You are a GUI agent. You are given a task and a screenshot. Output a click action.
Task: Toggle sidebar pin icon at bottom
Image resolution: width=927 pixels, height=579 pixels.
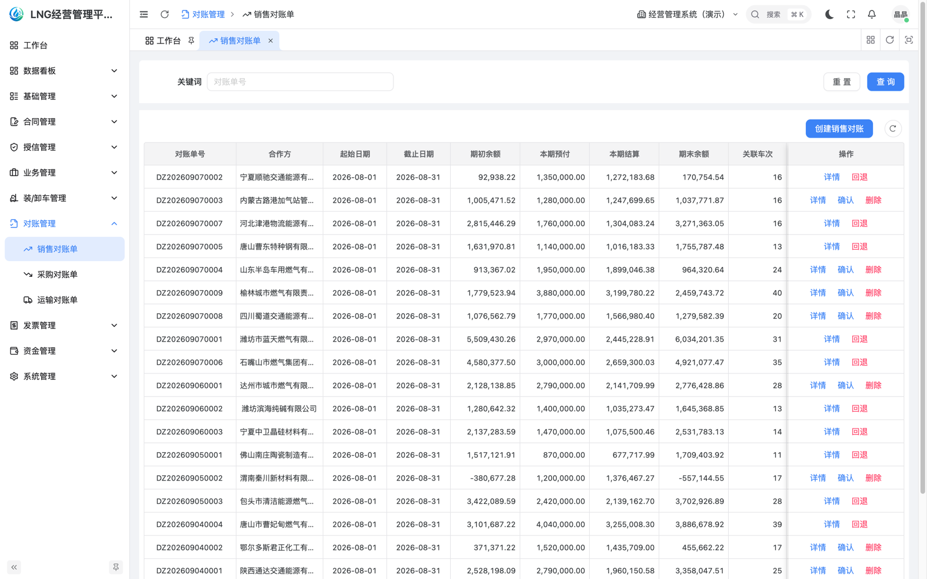tap(116, 567)
